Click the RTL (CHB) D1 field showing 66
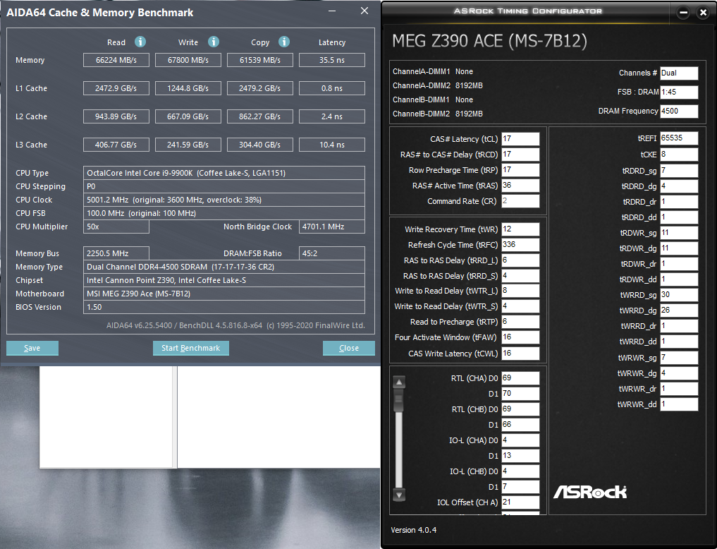The image size is (717, 549). 520,425
